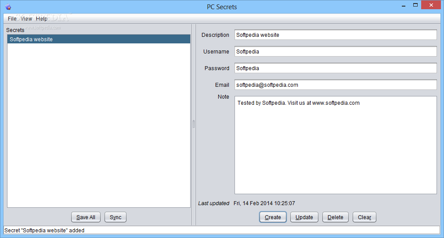Click inside the Note text area
This screenshot has width=444, height=238.
coord(336,145)
